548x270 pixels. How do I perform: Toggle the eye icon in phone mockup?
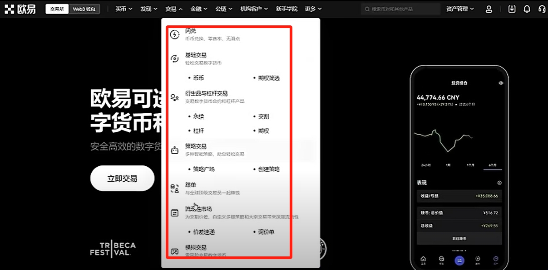click(x=501, y=83)
